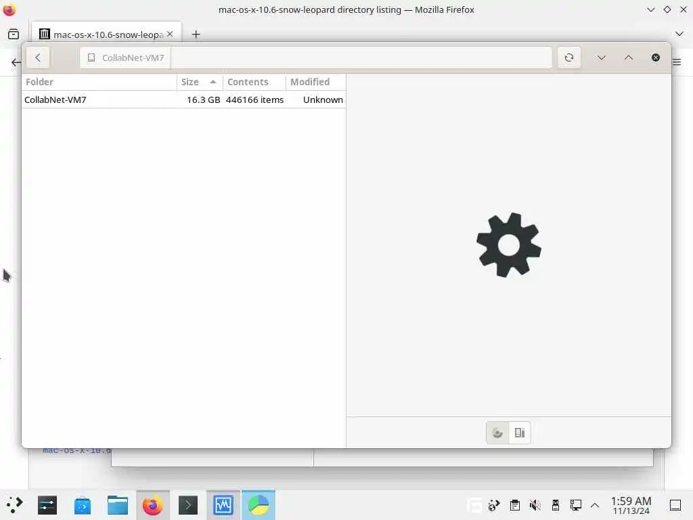This screenshot has height=520, width=693.
Task: Expand the hidden system tray icons
Action: [x=595, y=505]
